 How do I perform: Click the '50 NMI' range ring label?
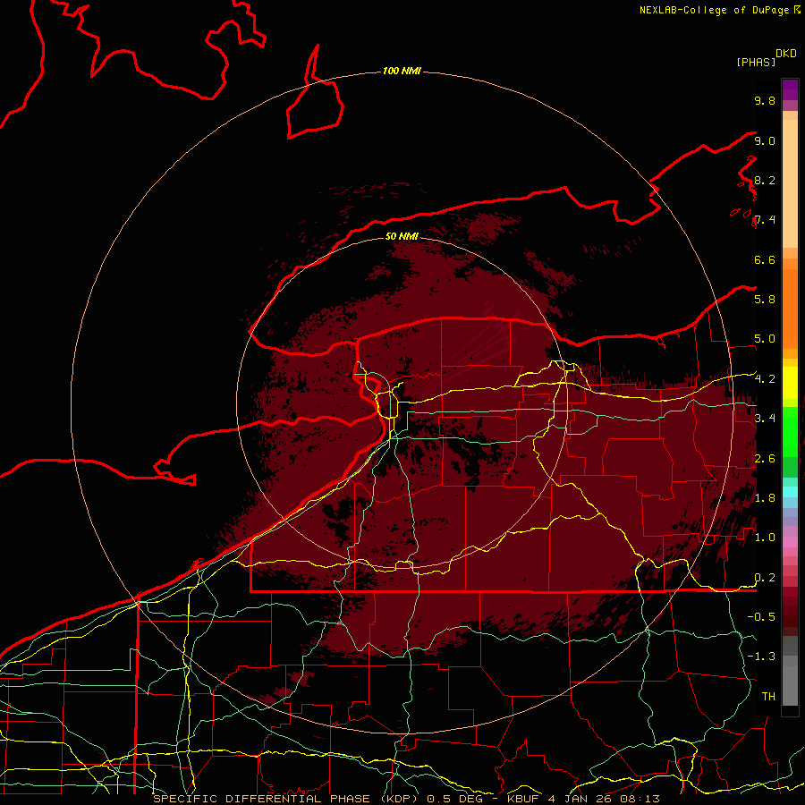point(402,236)
